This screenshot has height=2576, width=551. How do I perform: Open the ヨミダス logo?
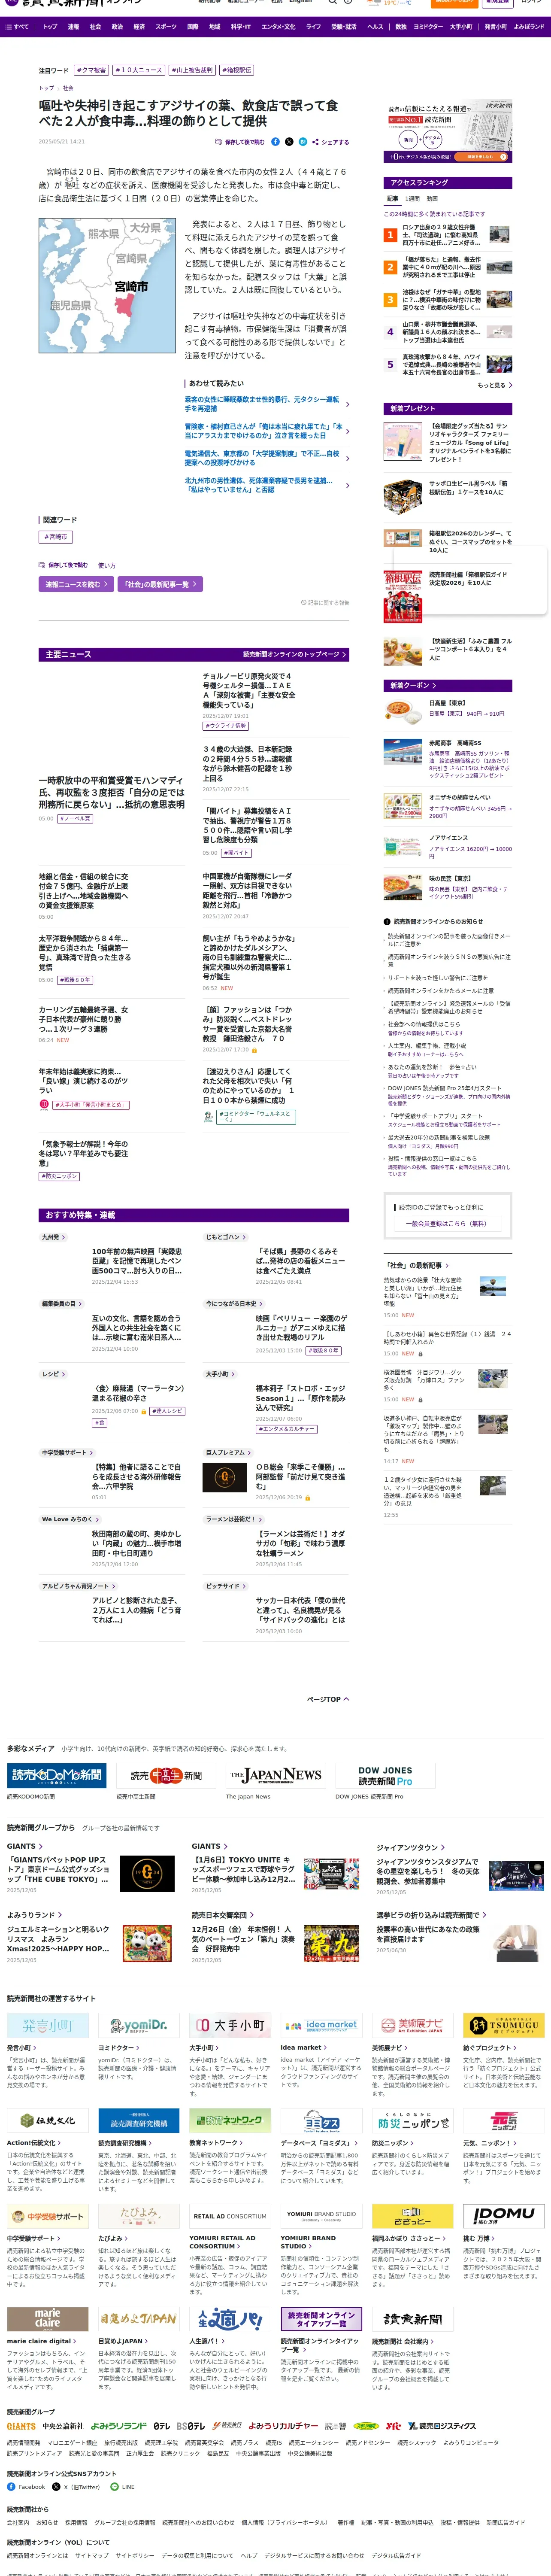[x=321, y=2120]
